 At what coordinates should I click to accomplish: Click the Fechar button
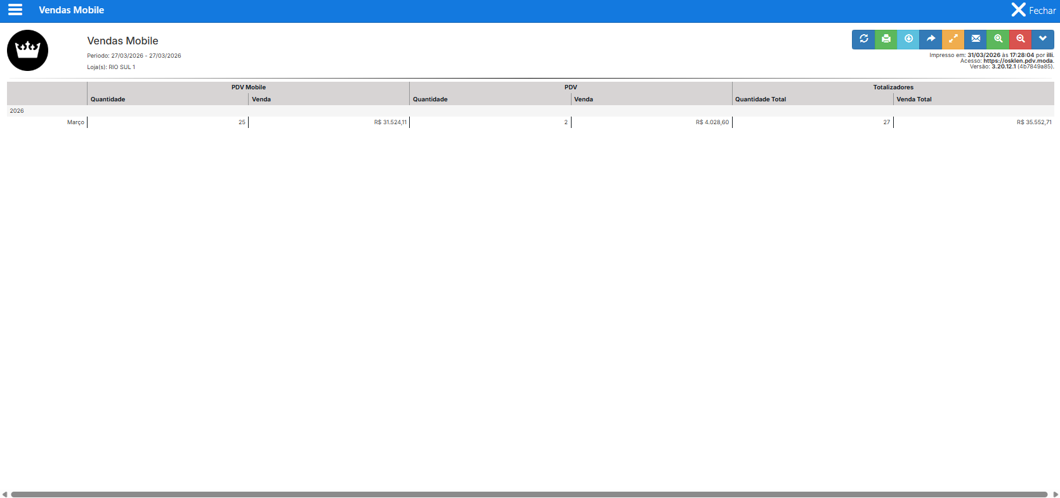(x=1033, y=10)
